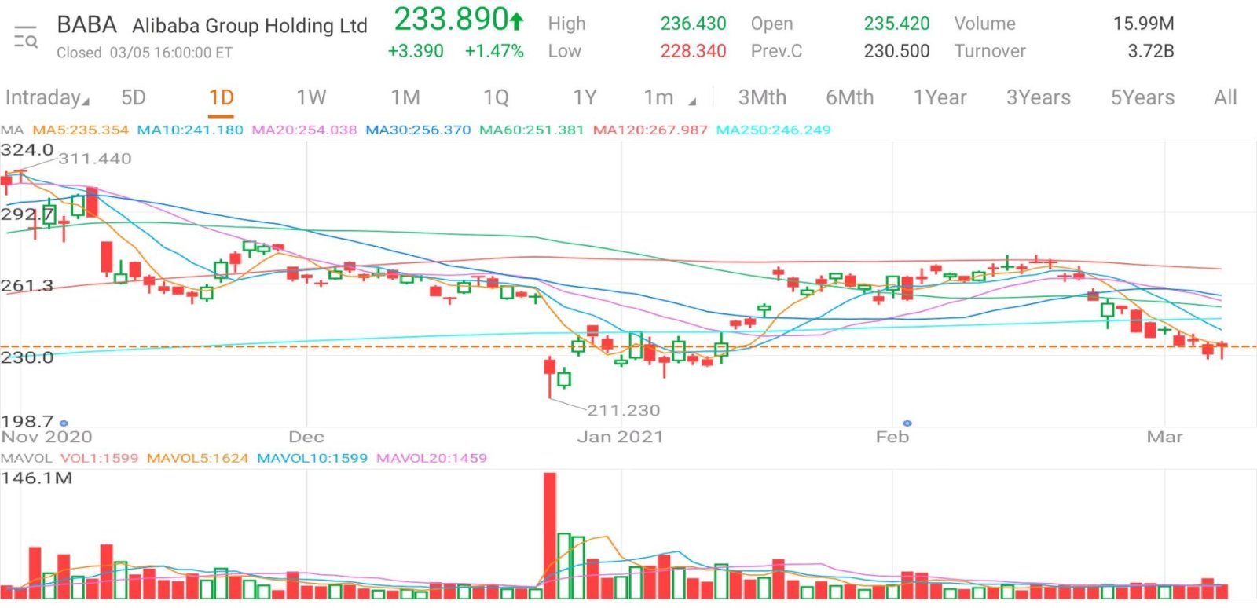Click the 230.0 price axis label
This screenshot has width=1257, height=608.
click(x=27, y=357)
